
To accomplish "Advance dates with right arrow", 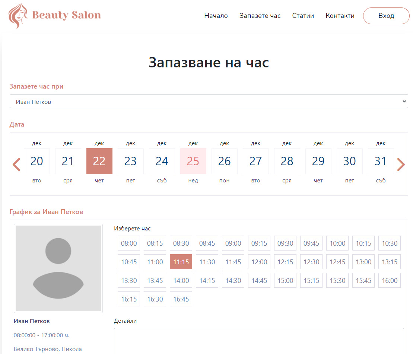I will (x=401, y=164).
